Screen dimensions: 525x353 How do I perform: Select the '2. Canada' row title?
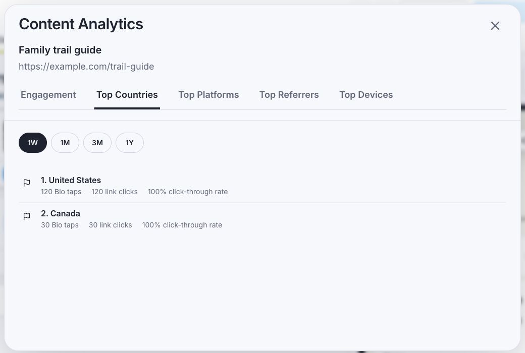click(x=61, y=213)
